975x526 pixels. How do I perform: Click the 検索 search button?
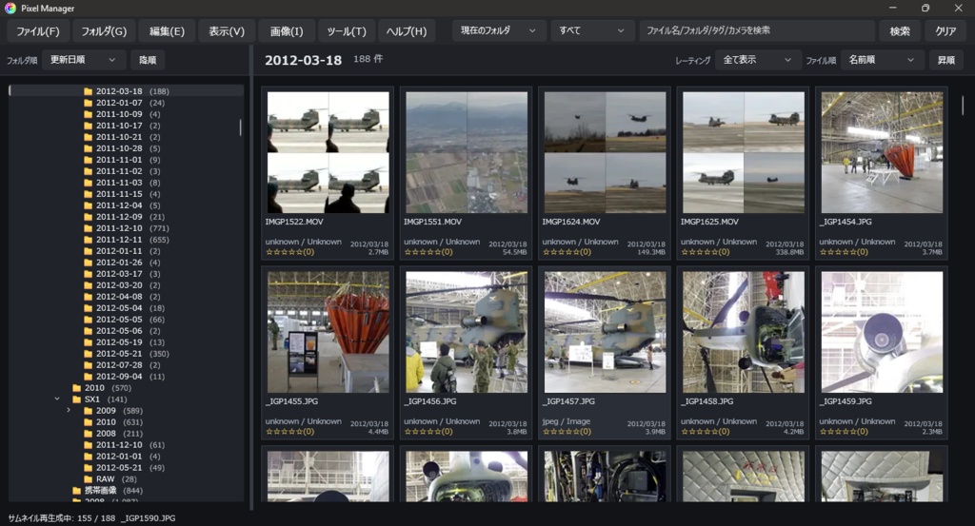900,31
